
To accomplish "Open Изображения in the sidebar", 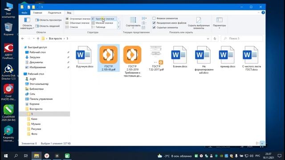I will pyautogui.click(x=37, y=67).
